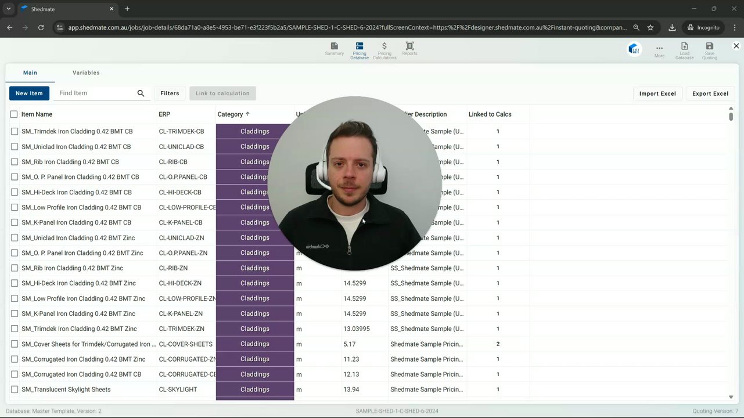Click Link to calculation button
This screenshot has height=418, width=744.
(222, 93)
